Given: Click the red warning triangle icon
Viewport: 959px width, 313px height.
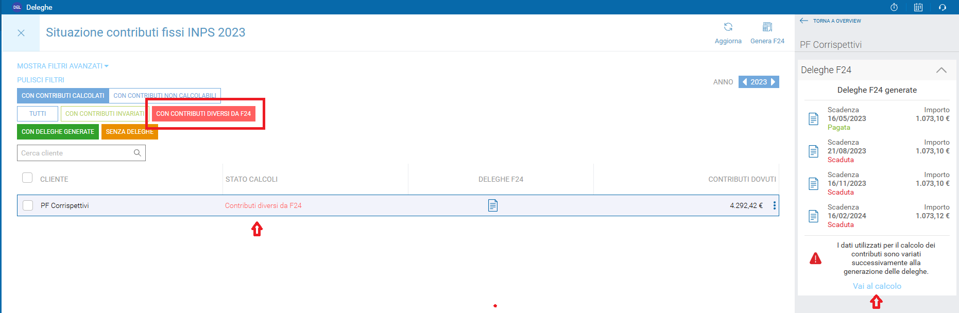Looking at the screenshot, I should (x=816, y=258).
